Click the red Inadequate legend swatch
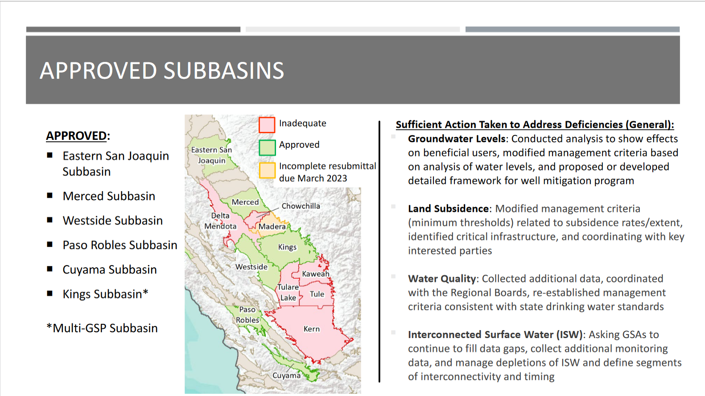 point(267,125)
